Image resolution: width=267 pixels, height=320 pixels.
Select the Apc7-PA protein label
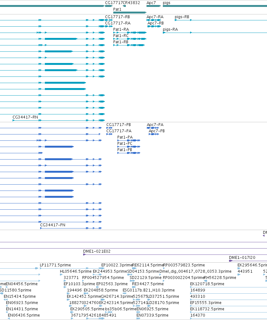pos(155,125)
